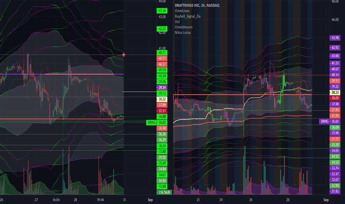The height and width of the screenshot is (204, 345).
Task: Click the 21 date label on right chart
Action: point(198,200)
